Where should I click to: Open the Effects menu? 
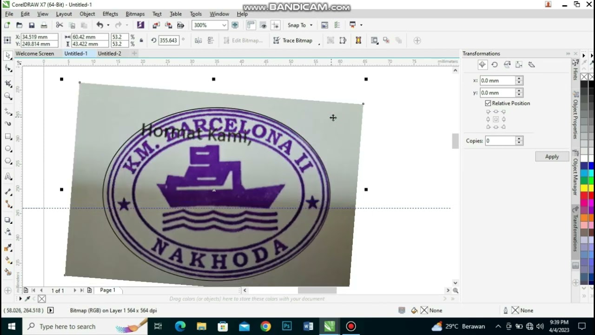point(110,14)
